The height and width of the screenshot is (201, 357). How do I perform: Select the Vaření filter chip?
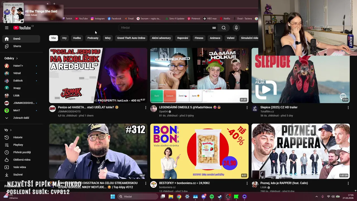(231, 38)
